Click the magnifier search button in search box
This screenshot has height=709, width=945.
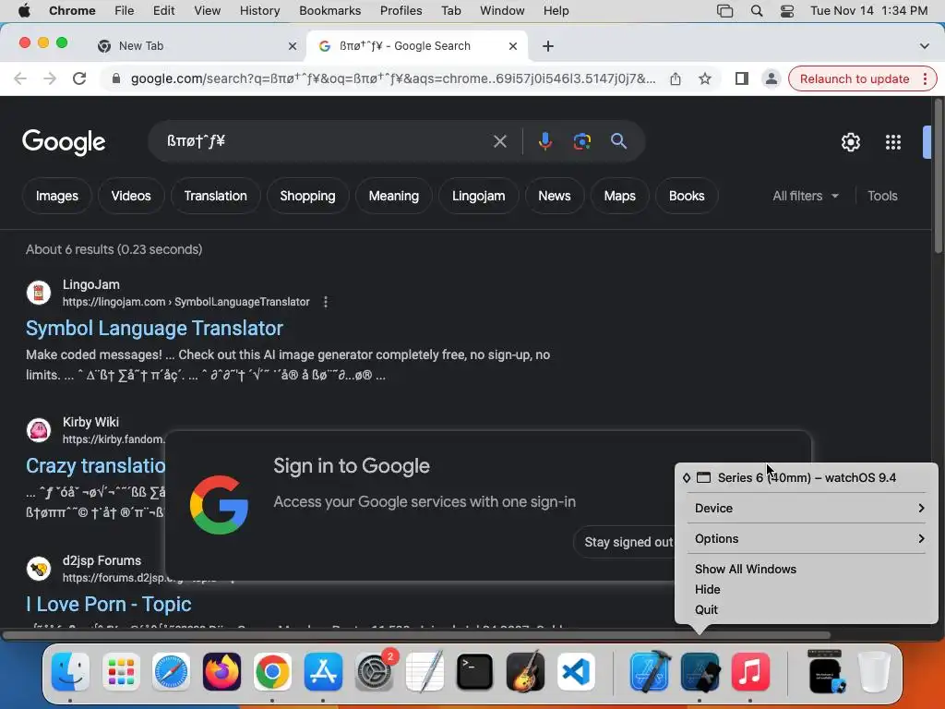pos(618,141)
